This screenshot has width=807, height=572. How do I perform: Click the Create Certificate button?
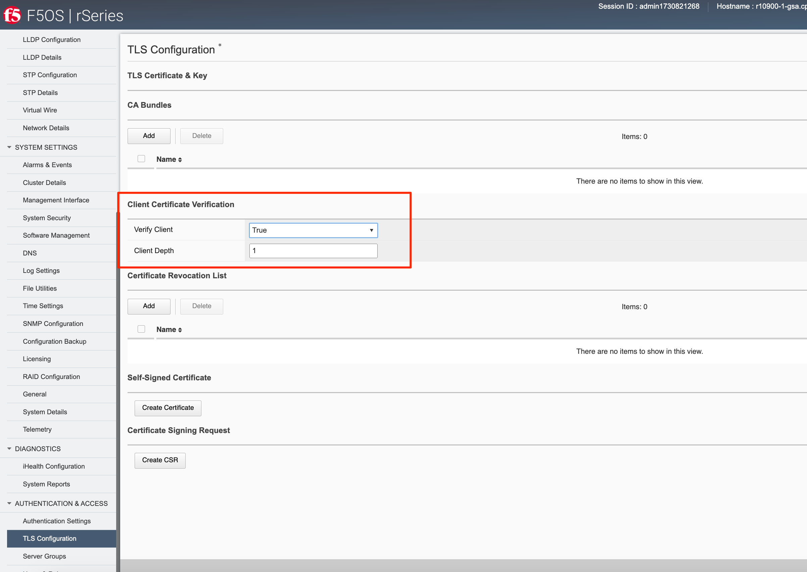coord(168,408)
